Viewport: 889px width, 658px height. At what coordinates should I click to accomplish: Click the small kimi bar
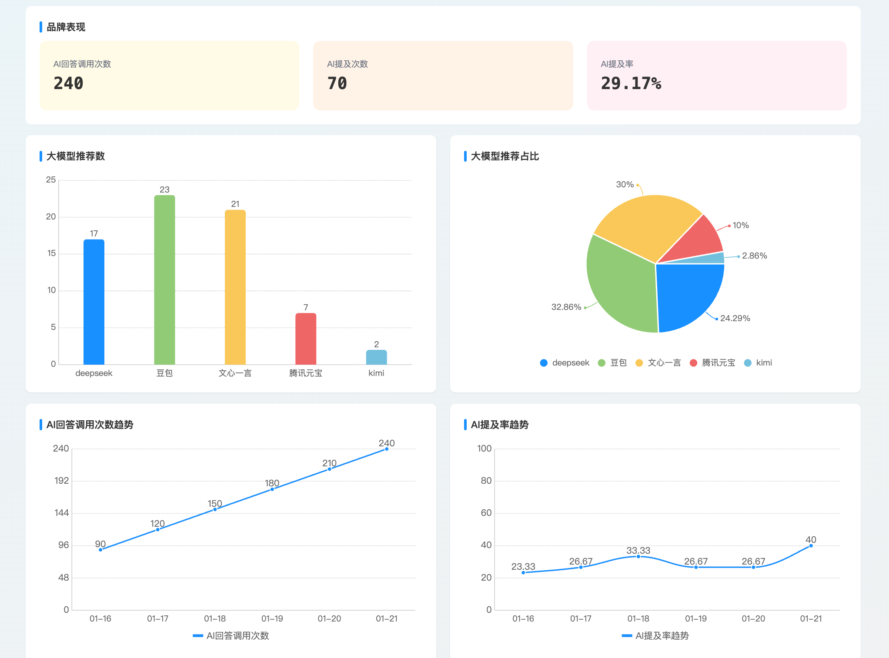point(376,357)
